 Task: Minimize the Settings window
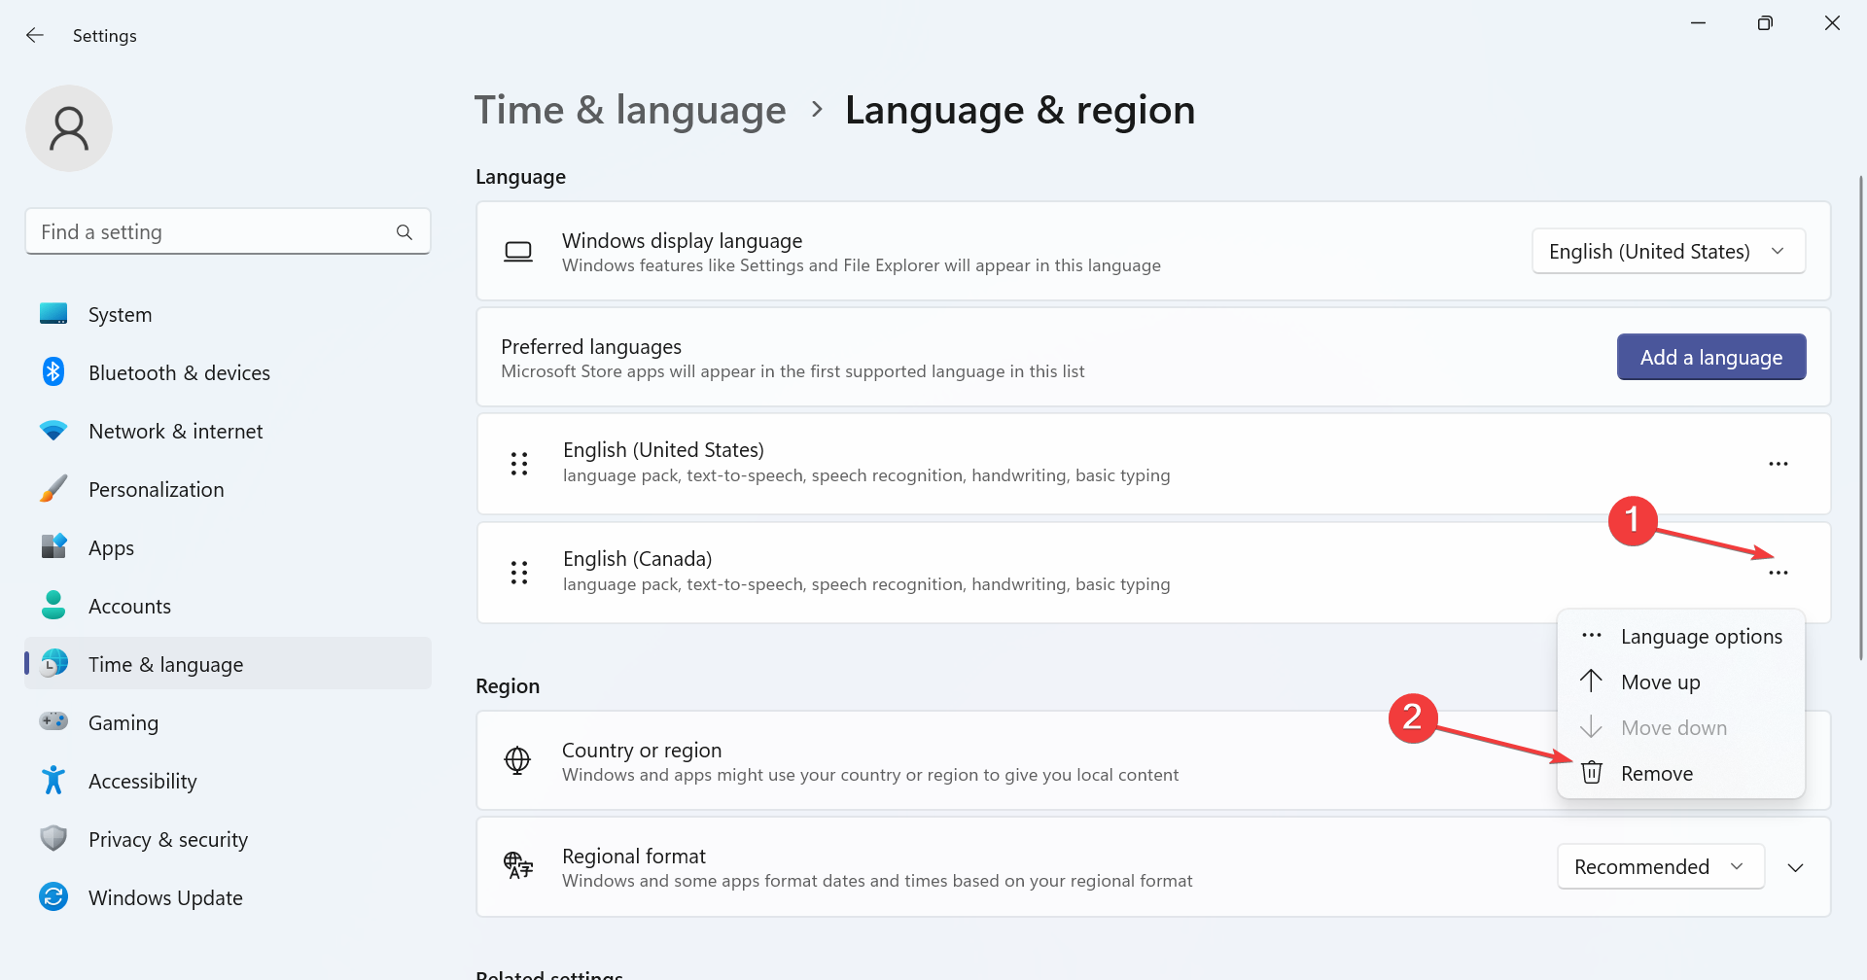click(x=1699, y=23)
